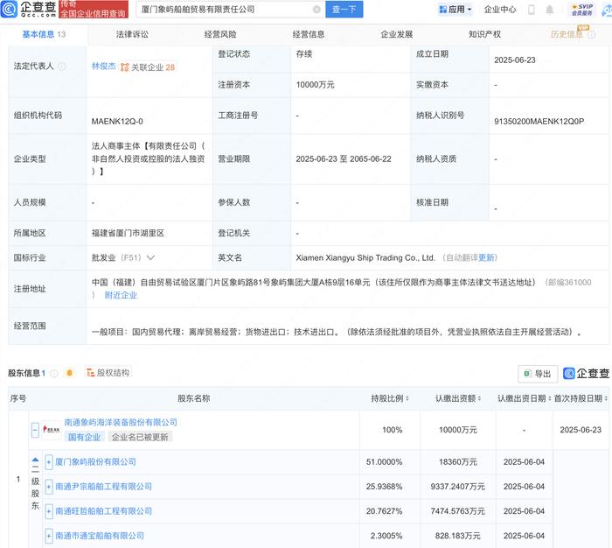Expand the 批发业 (F51) industry dropdown
The width and height of the screenshot is (612, 548).
(150, 257)
